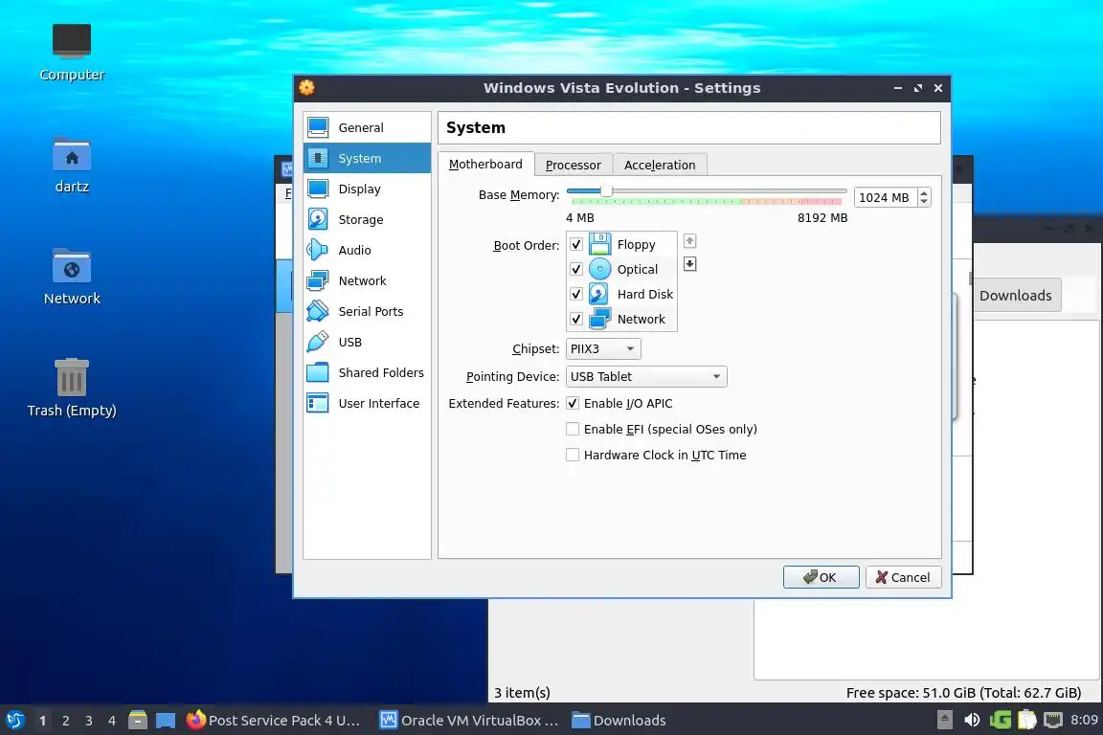Open the General settings category
1103x735 pixels.
tap(367, 127)
